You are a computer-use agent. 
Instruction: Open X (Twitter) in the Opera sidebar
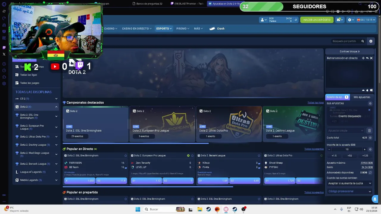[4, 54]
